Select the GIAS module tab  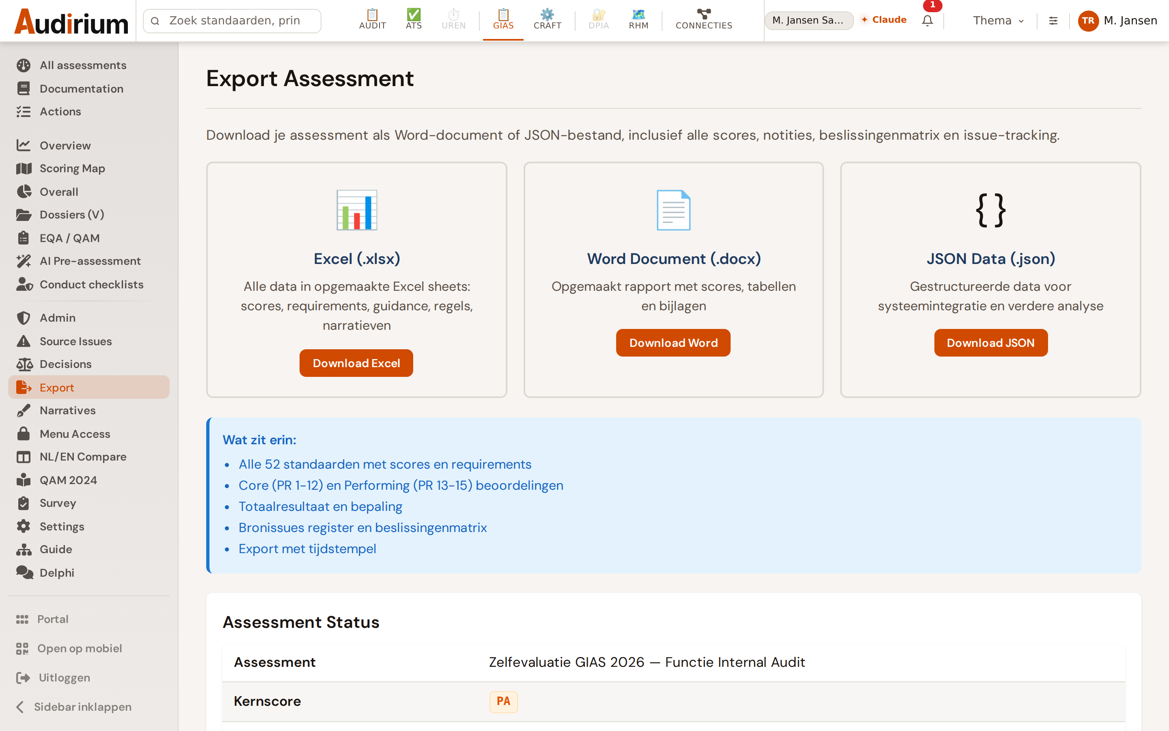tap(503, 20)
